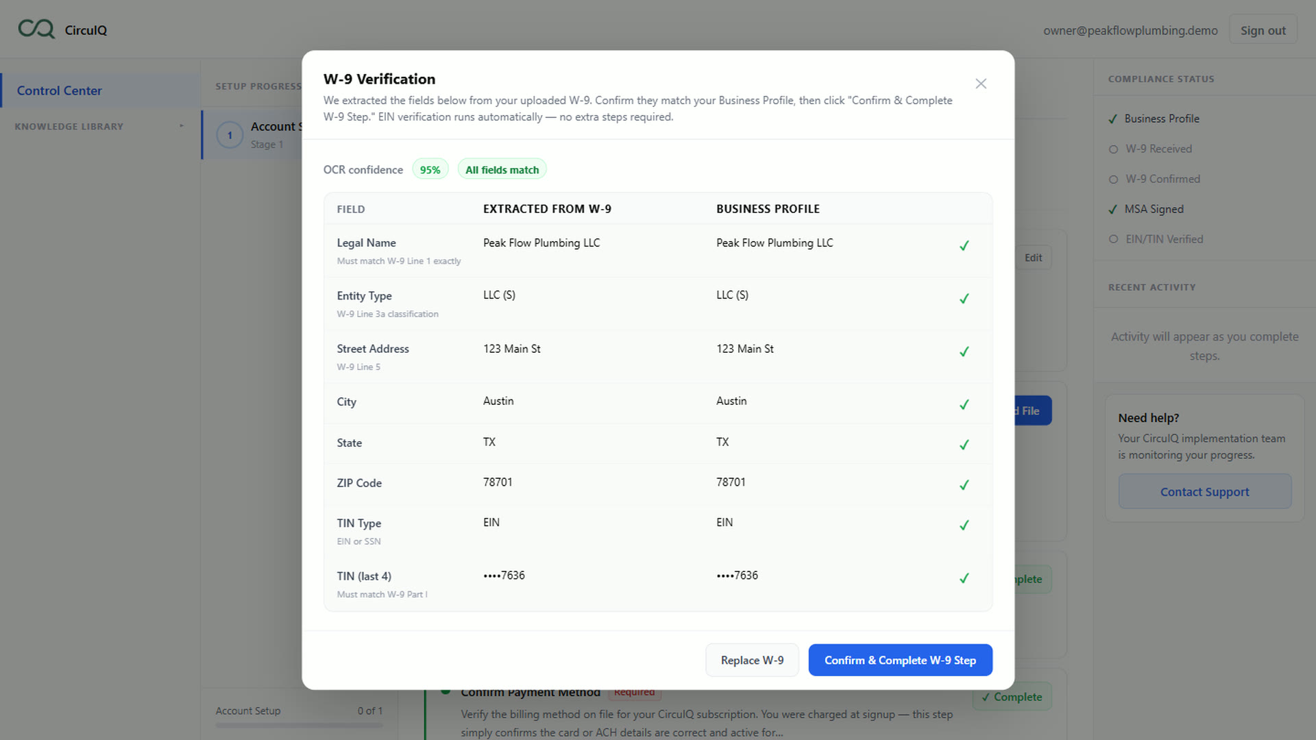1316x740 pixels.
Task: Click the extracted ••••7636 TIN value
Action: (x=504, y=576)
